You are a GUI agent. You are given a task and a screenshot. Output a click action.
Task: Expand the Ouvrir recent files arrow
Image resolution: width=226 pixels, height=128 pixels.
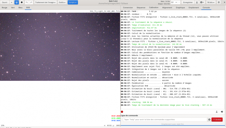point(12,2)
